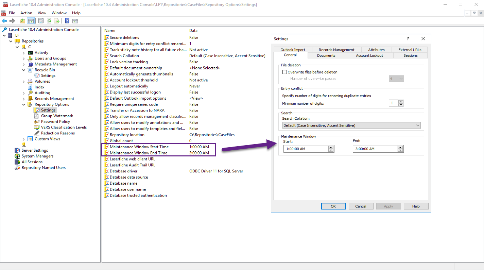Collapse the LF server tree node

tap(4, 35)
